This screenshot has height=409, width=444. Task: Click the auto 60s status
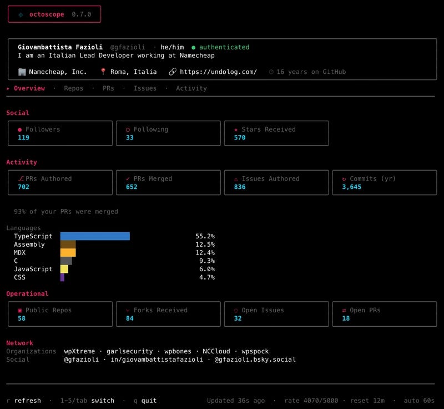[419, 401]
